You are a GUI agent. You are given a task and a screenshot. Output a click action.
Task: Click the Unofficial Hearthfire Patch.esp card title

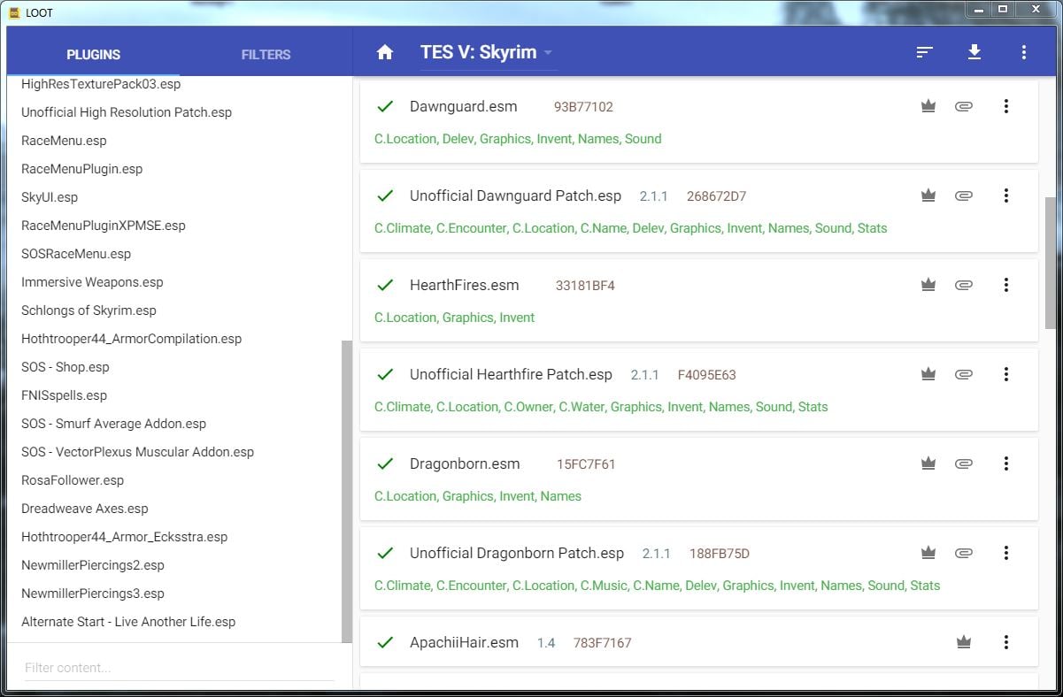(511, 374)
